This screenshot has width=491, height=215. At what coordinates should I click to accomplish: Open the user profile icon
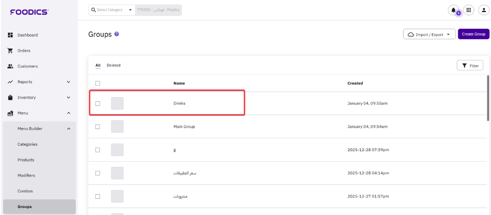coord(483,10)
